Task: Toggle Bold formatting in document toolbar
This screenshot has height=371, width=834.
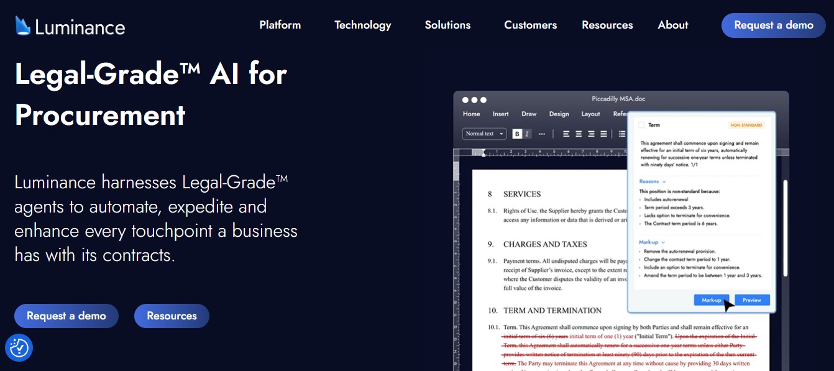Action: 517,134
